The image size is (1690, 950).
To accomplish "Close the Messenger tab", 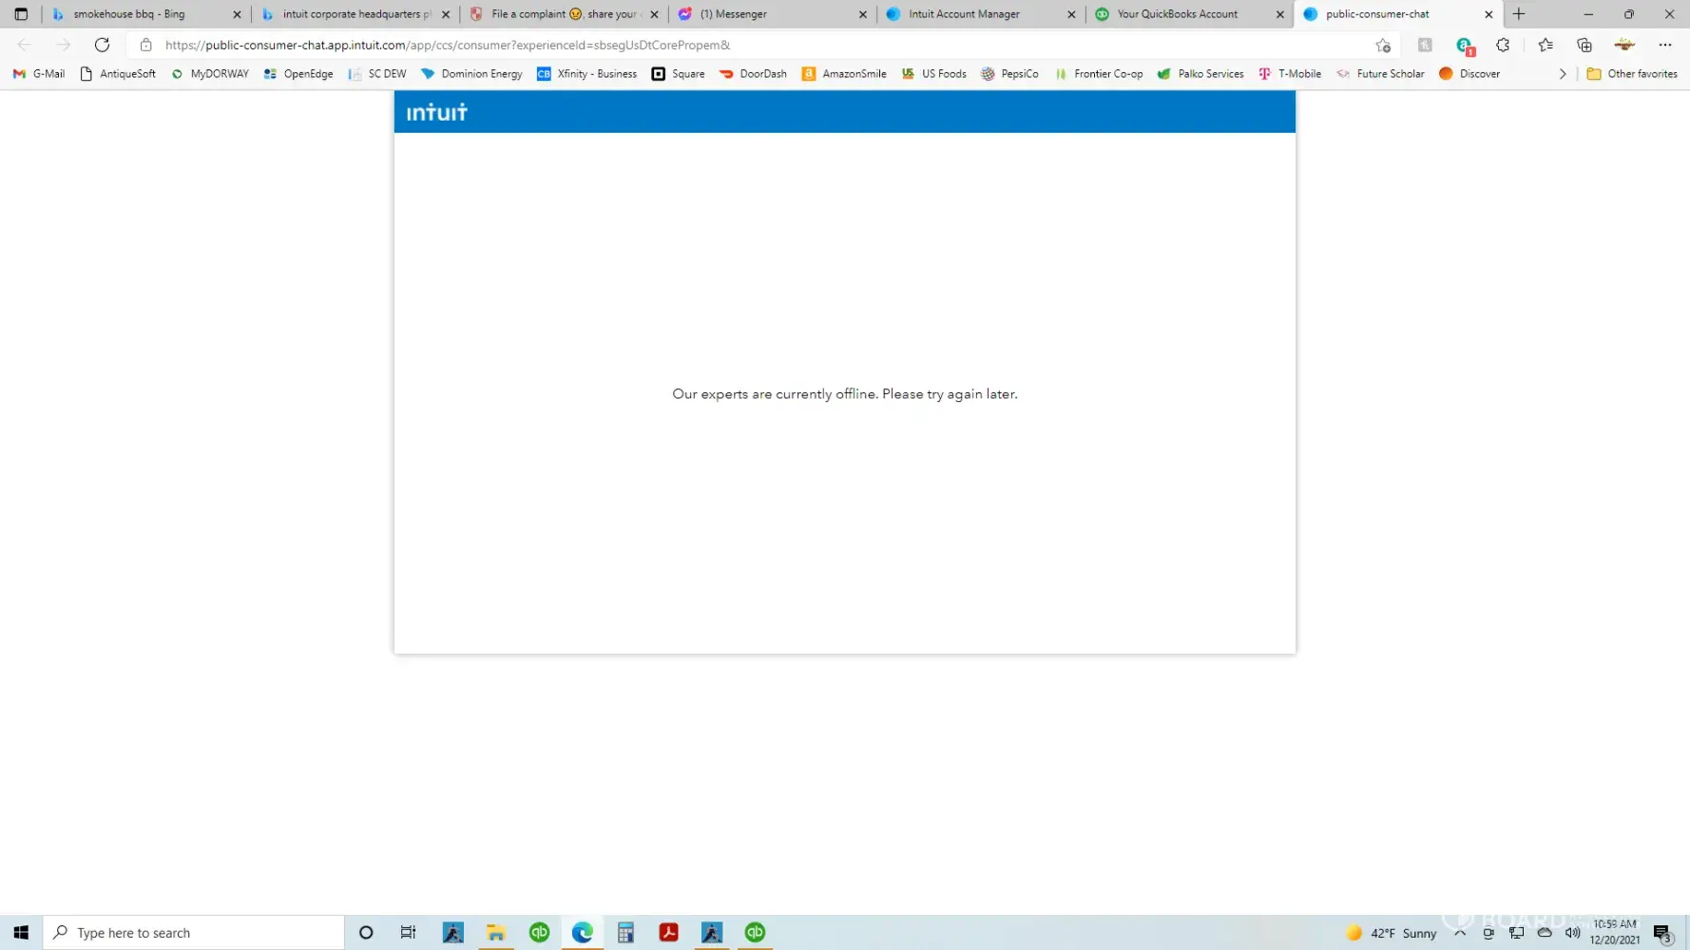I will [863, 14].
